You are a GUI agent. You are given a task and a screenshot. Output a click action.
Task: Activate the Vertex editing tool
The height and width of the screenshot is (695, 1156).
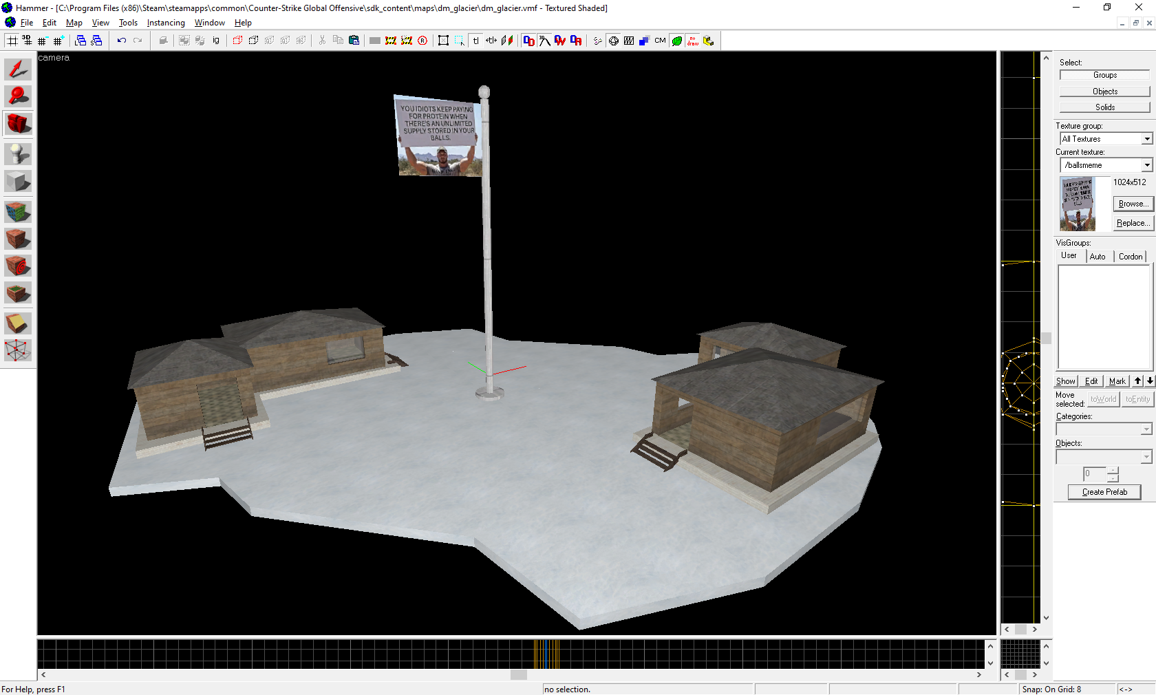coord(18,351)
